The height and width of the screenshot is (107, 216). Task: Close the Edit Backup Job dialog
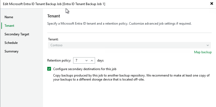tap(211, 4)
